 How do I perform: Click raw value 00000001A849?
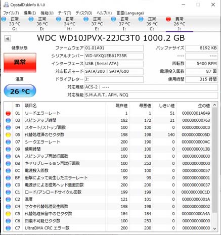pos(196,113)
